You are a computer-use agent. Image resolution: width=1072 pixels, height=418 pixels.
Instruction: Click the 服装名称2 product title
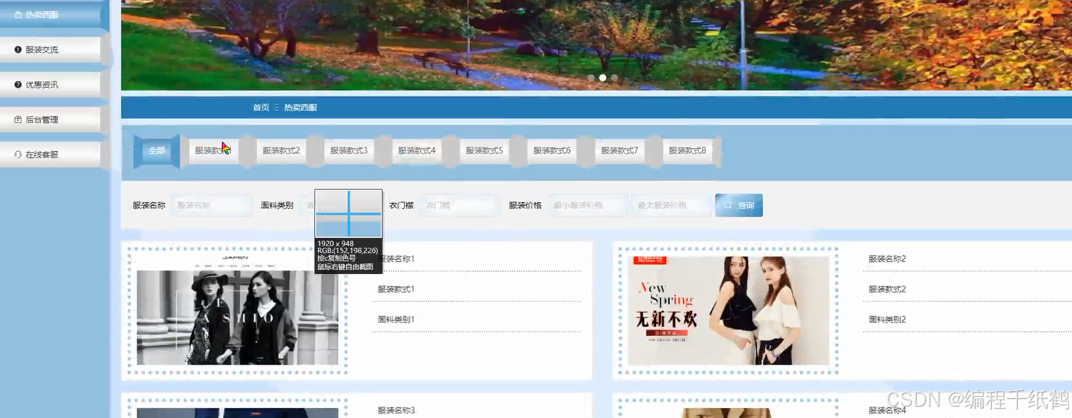point(887,259)
